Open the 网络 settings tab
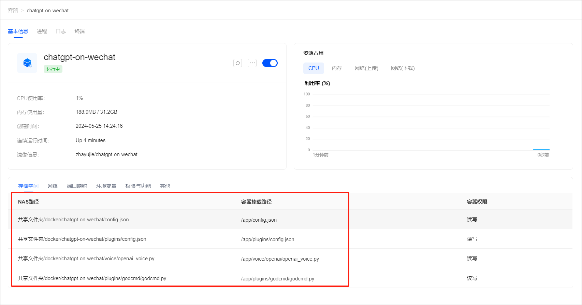The image size is (582, 305). [x=53, y=186]
